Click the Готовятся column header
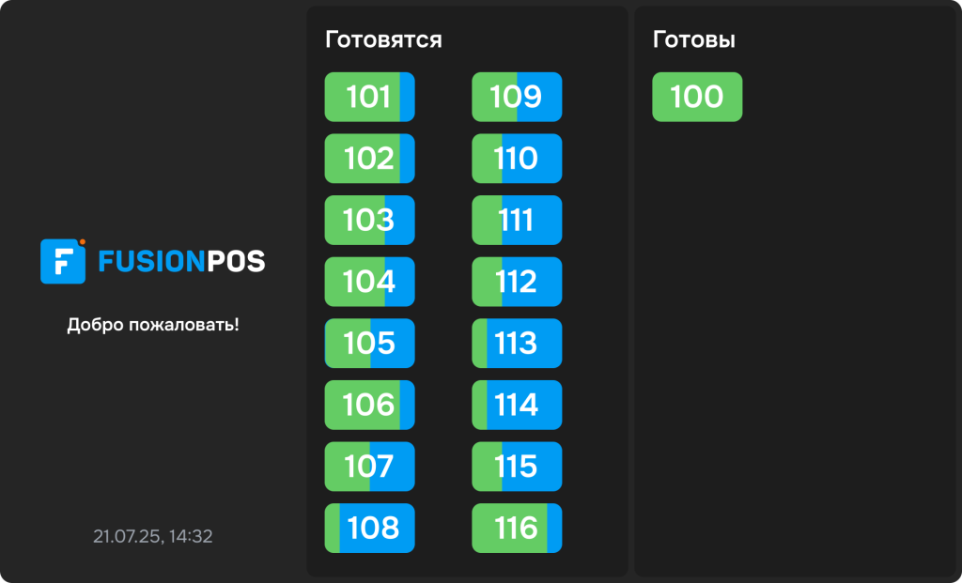962x583 pixels. point(383,39)
